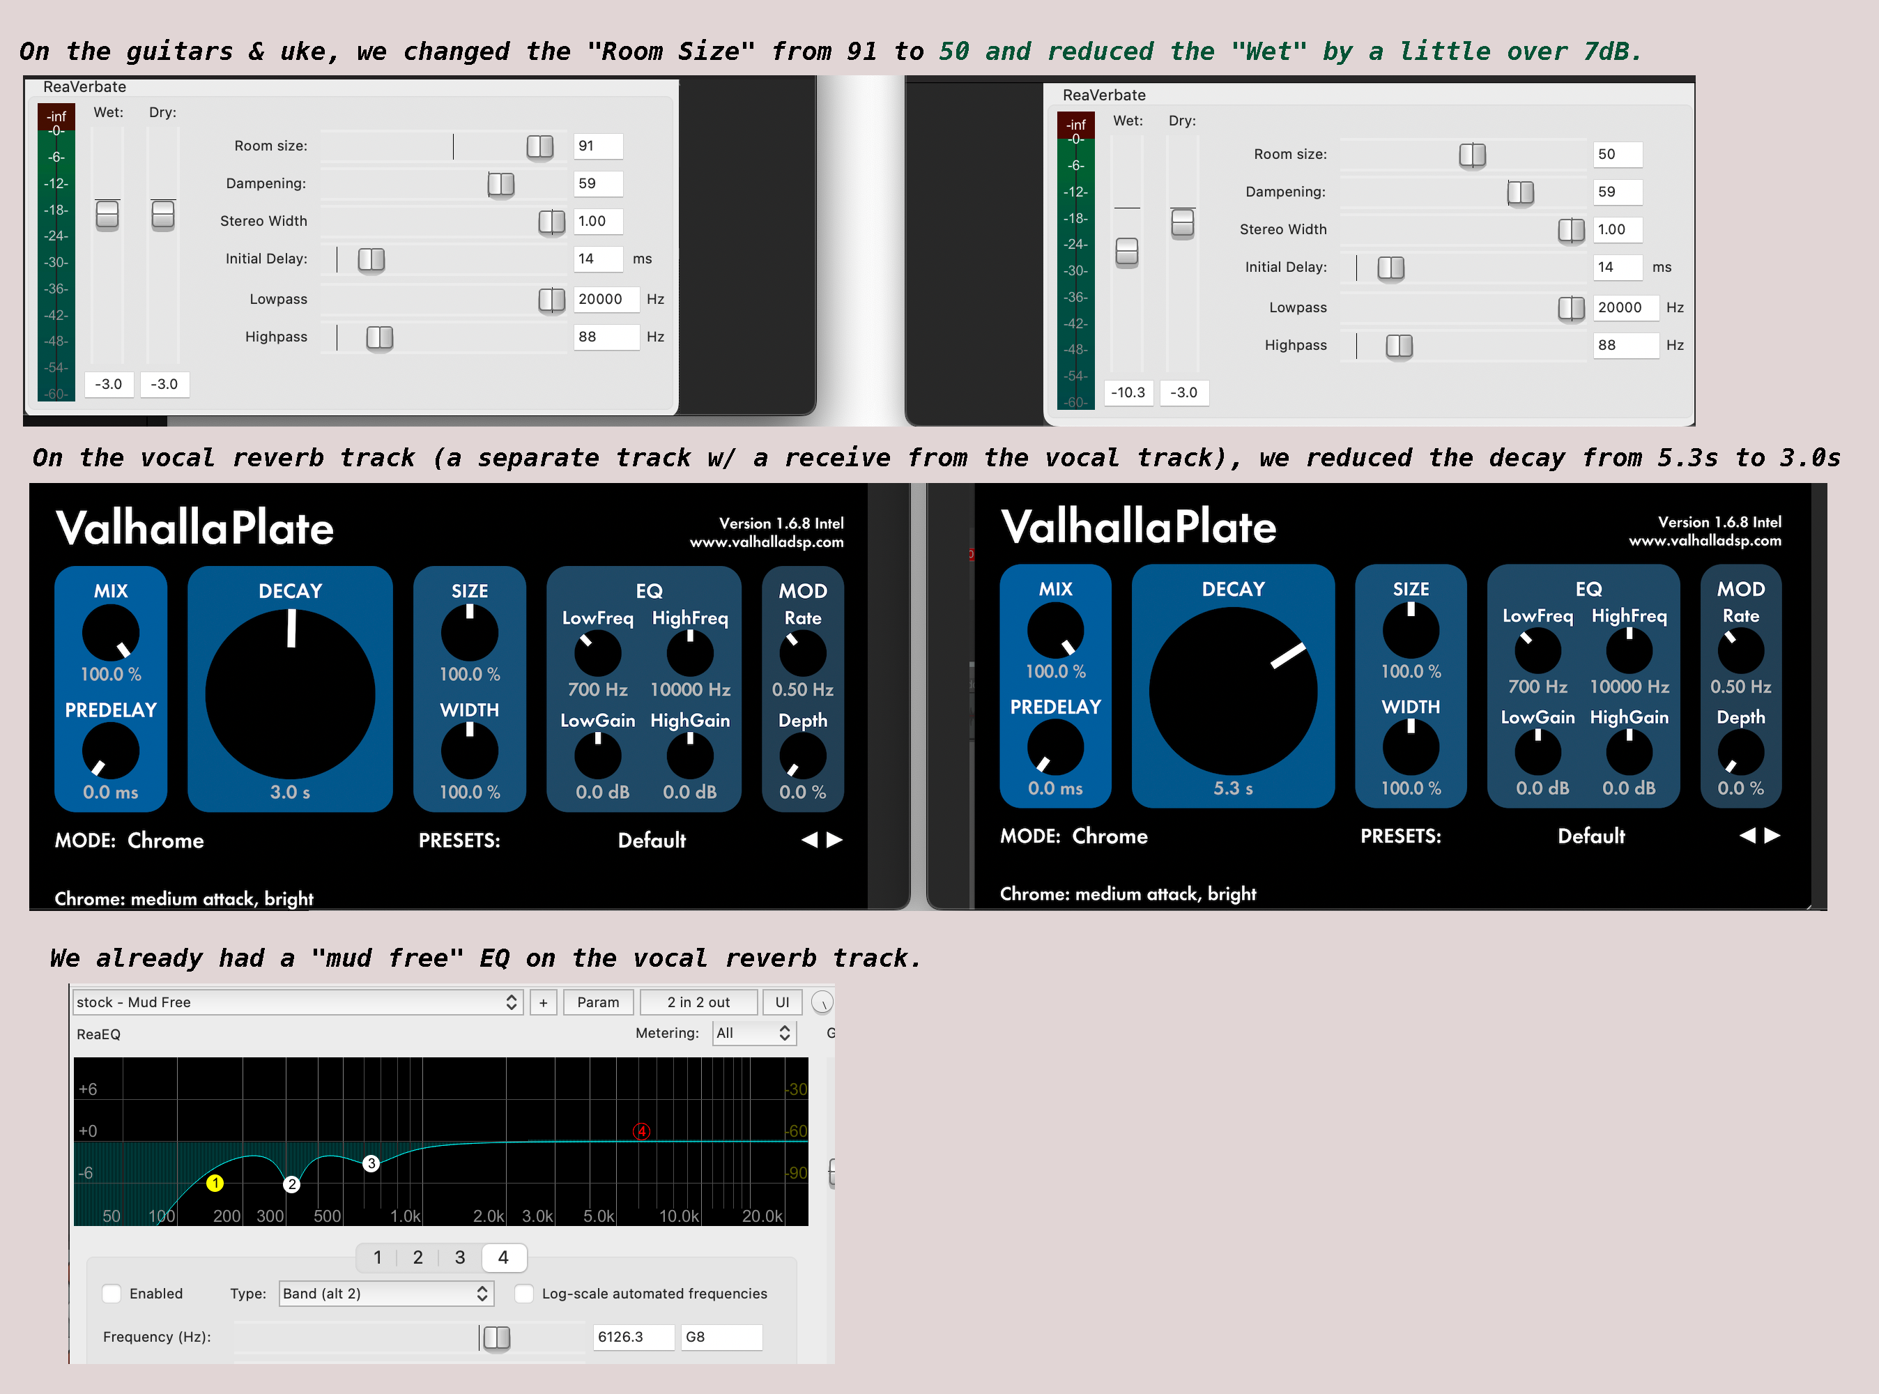1879x1394 pixels.
Task: Switch to ReaEQ band tab 4
Action: click(x=504, y=1257)
